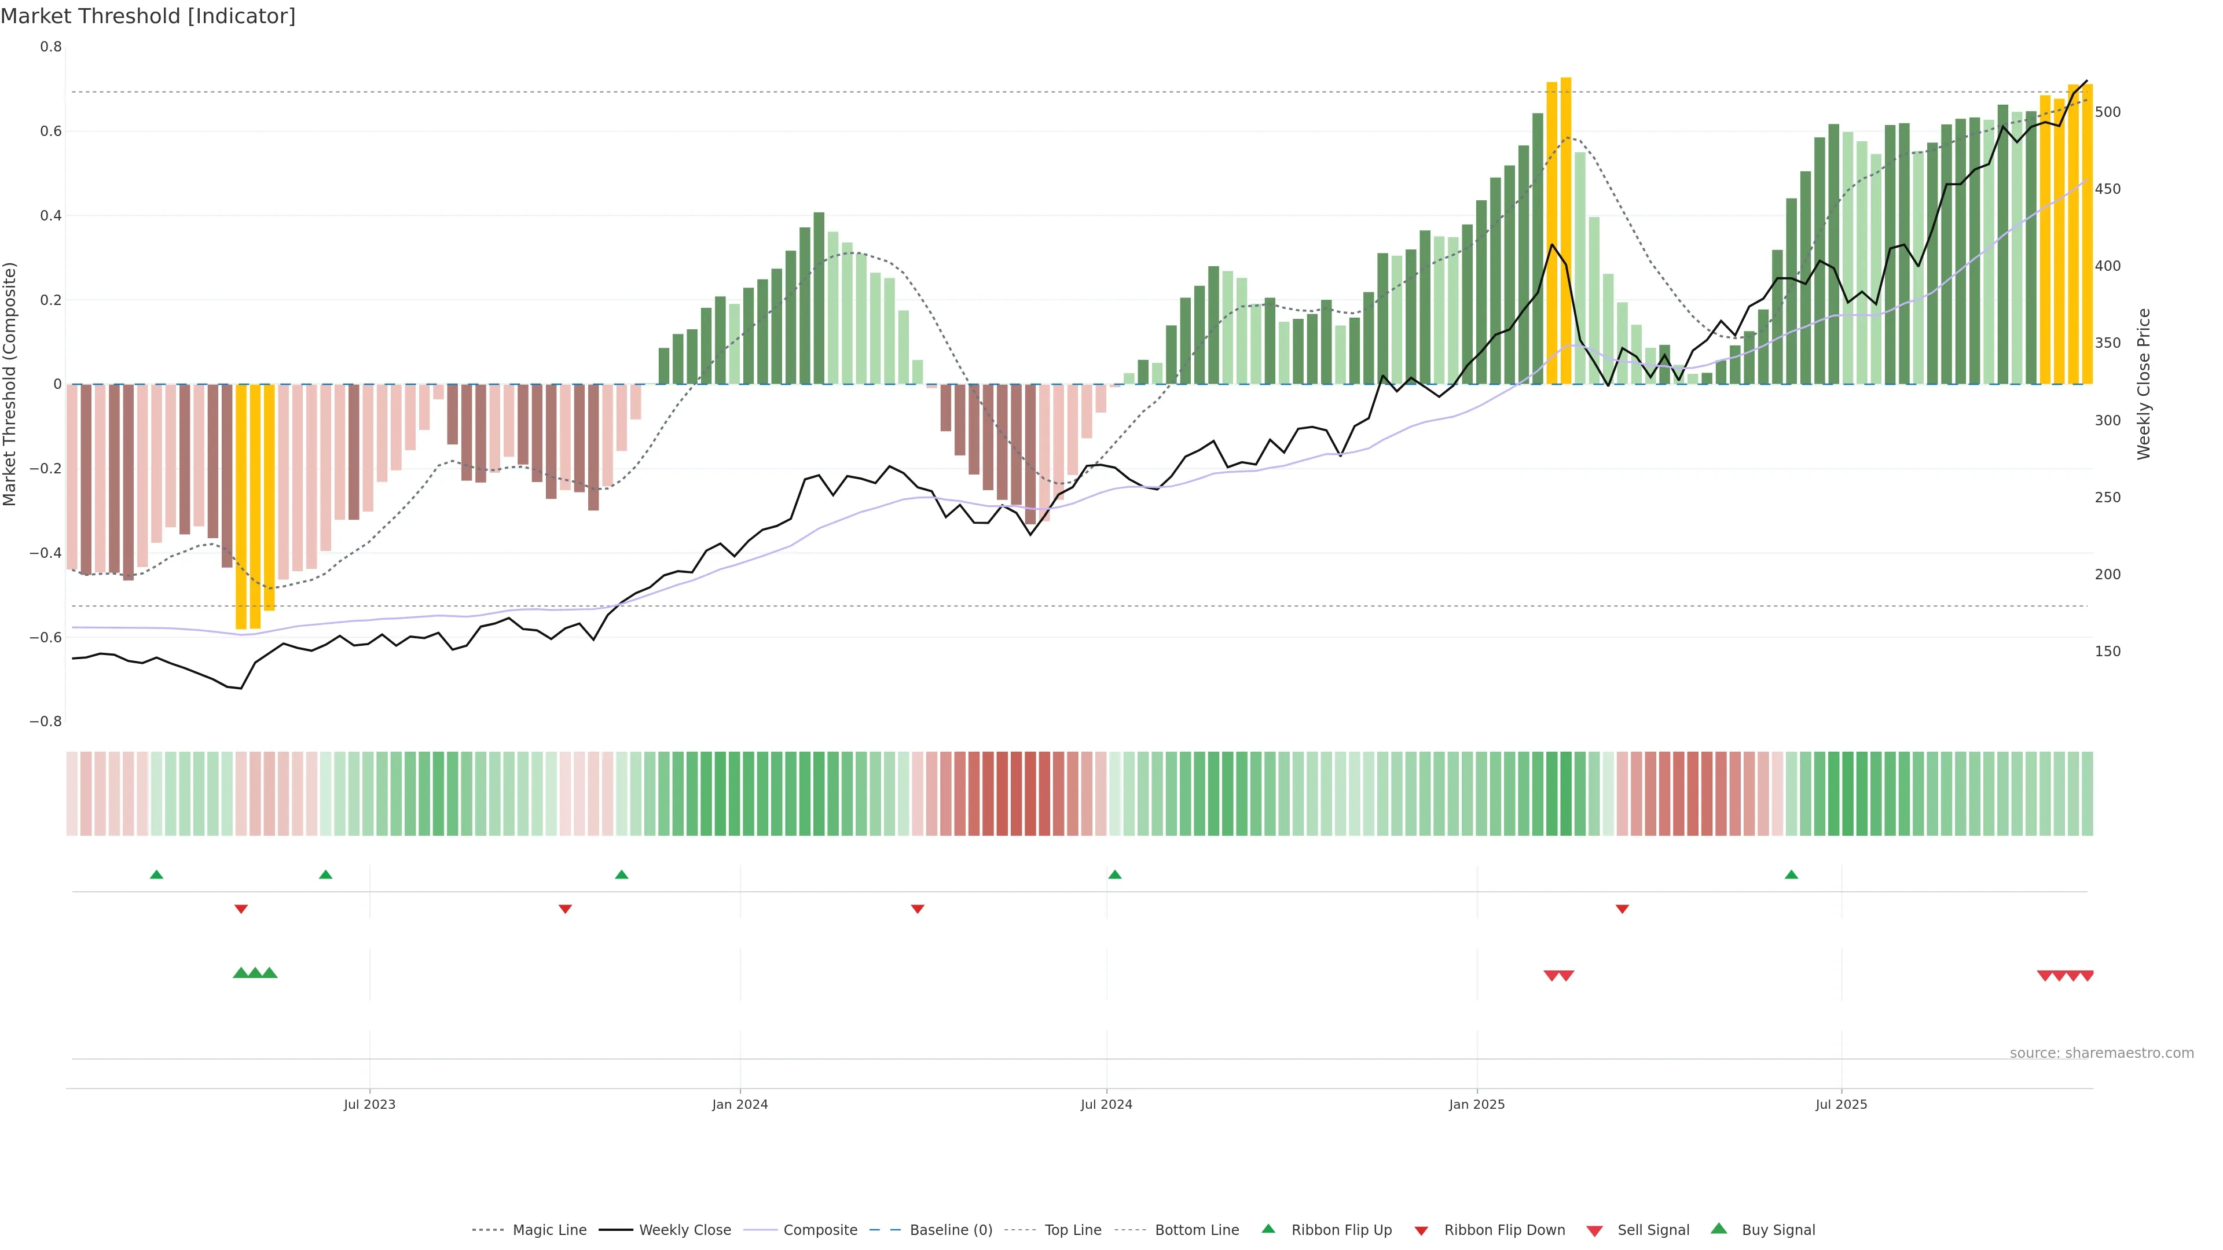Click the Weekly Close Price axis title
This screenshot has width=2223, height=1250.
(2144, 384)
